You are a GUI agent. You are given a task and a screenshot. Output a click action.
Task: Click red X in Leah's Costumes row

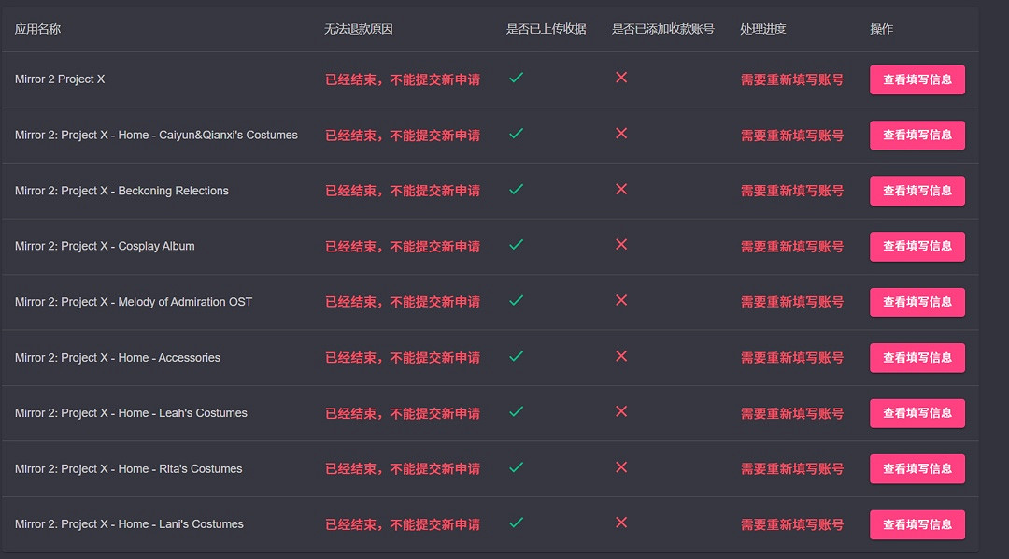621,411
